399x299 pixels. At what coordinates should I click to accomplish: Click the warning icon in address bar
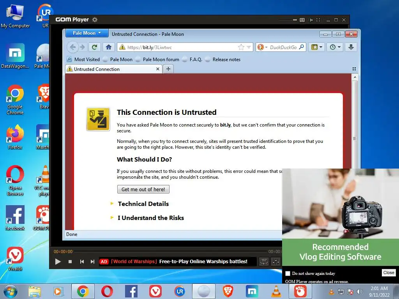click(122, 47)
